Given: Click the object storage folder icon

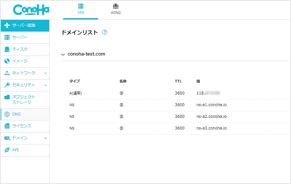Looking at the screenshot, I should click(x=7, y=97).
